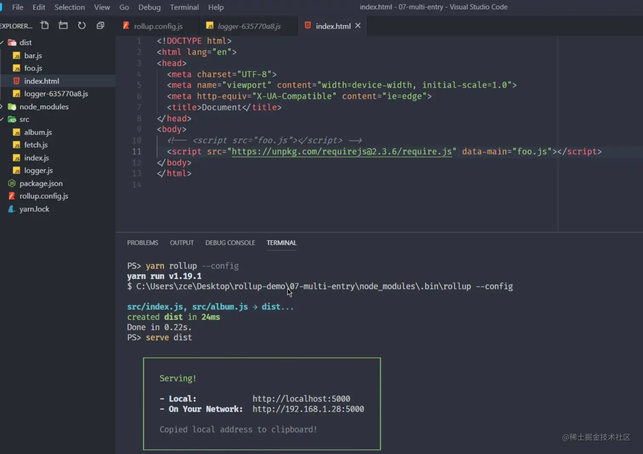Screen dimensions: 643x454
Task: Open the Selection menu
Action: (70, 7)
